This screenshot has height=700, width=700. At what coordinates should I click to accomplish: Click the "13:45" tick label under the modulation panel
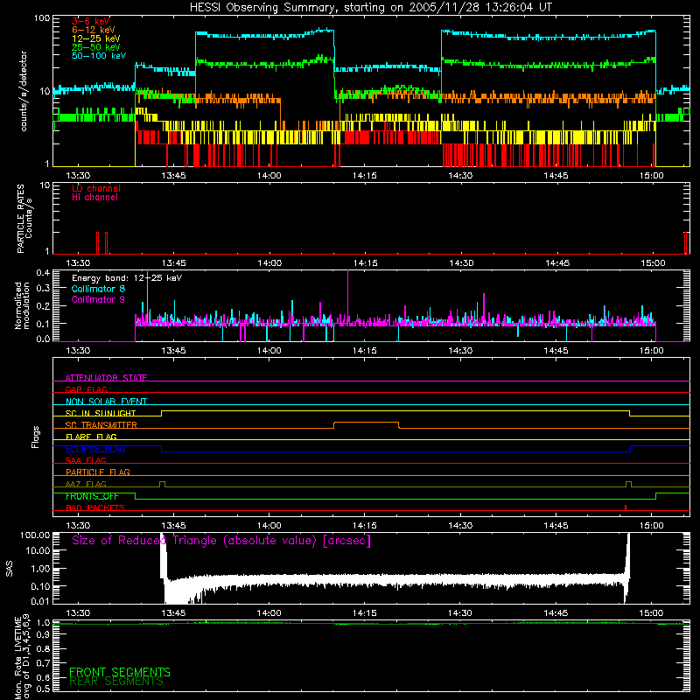click(x=173, y=351)
